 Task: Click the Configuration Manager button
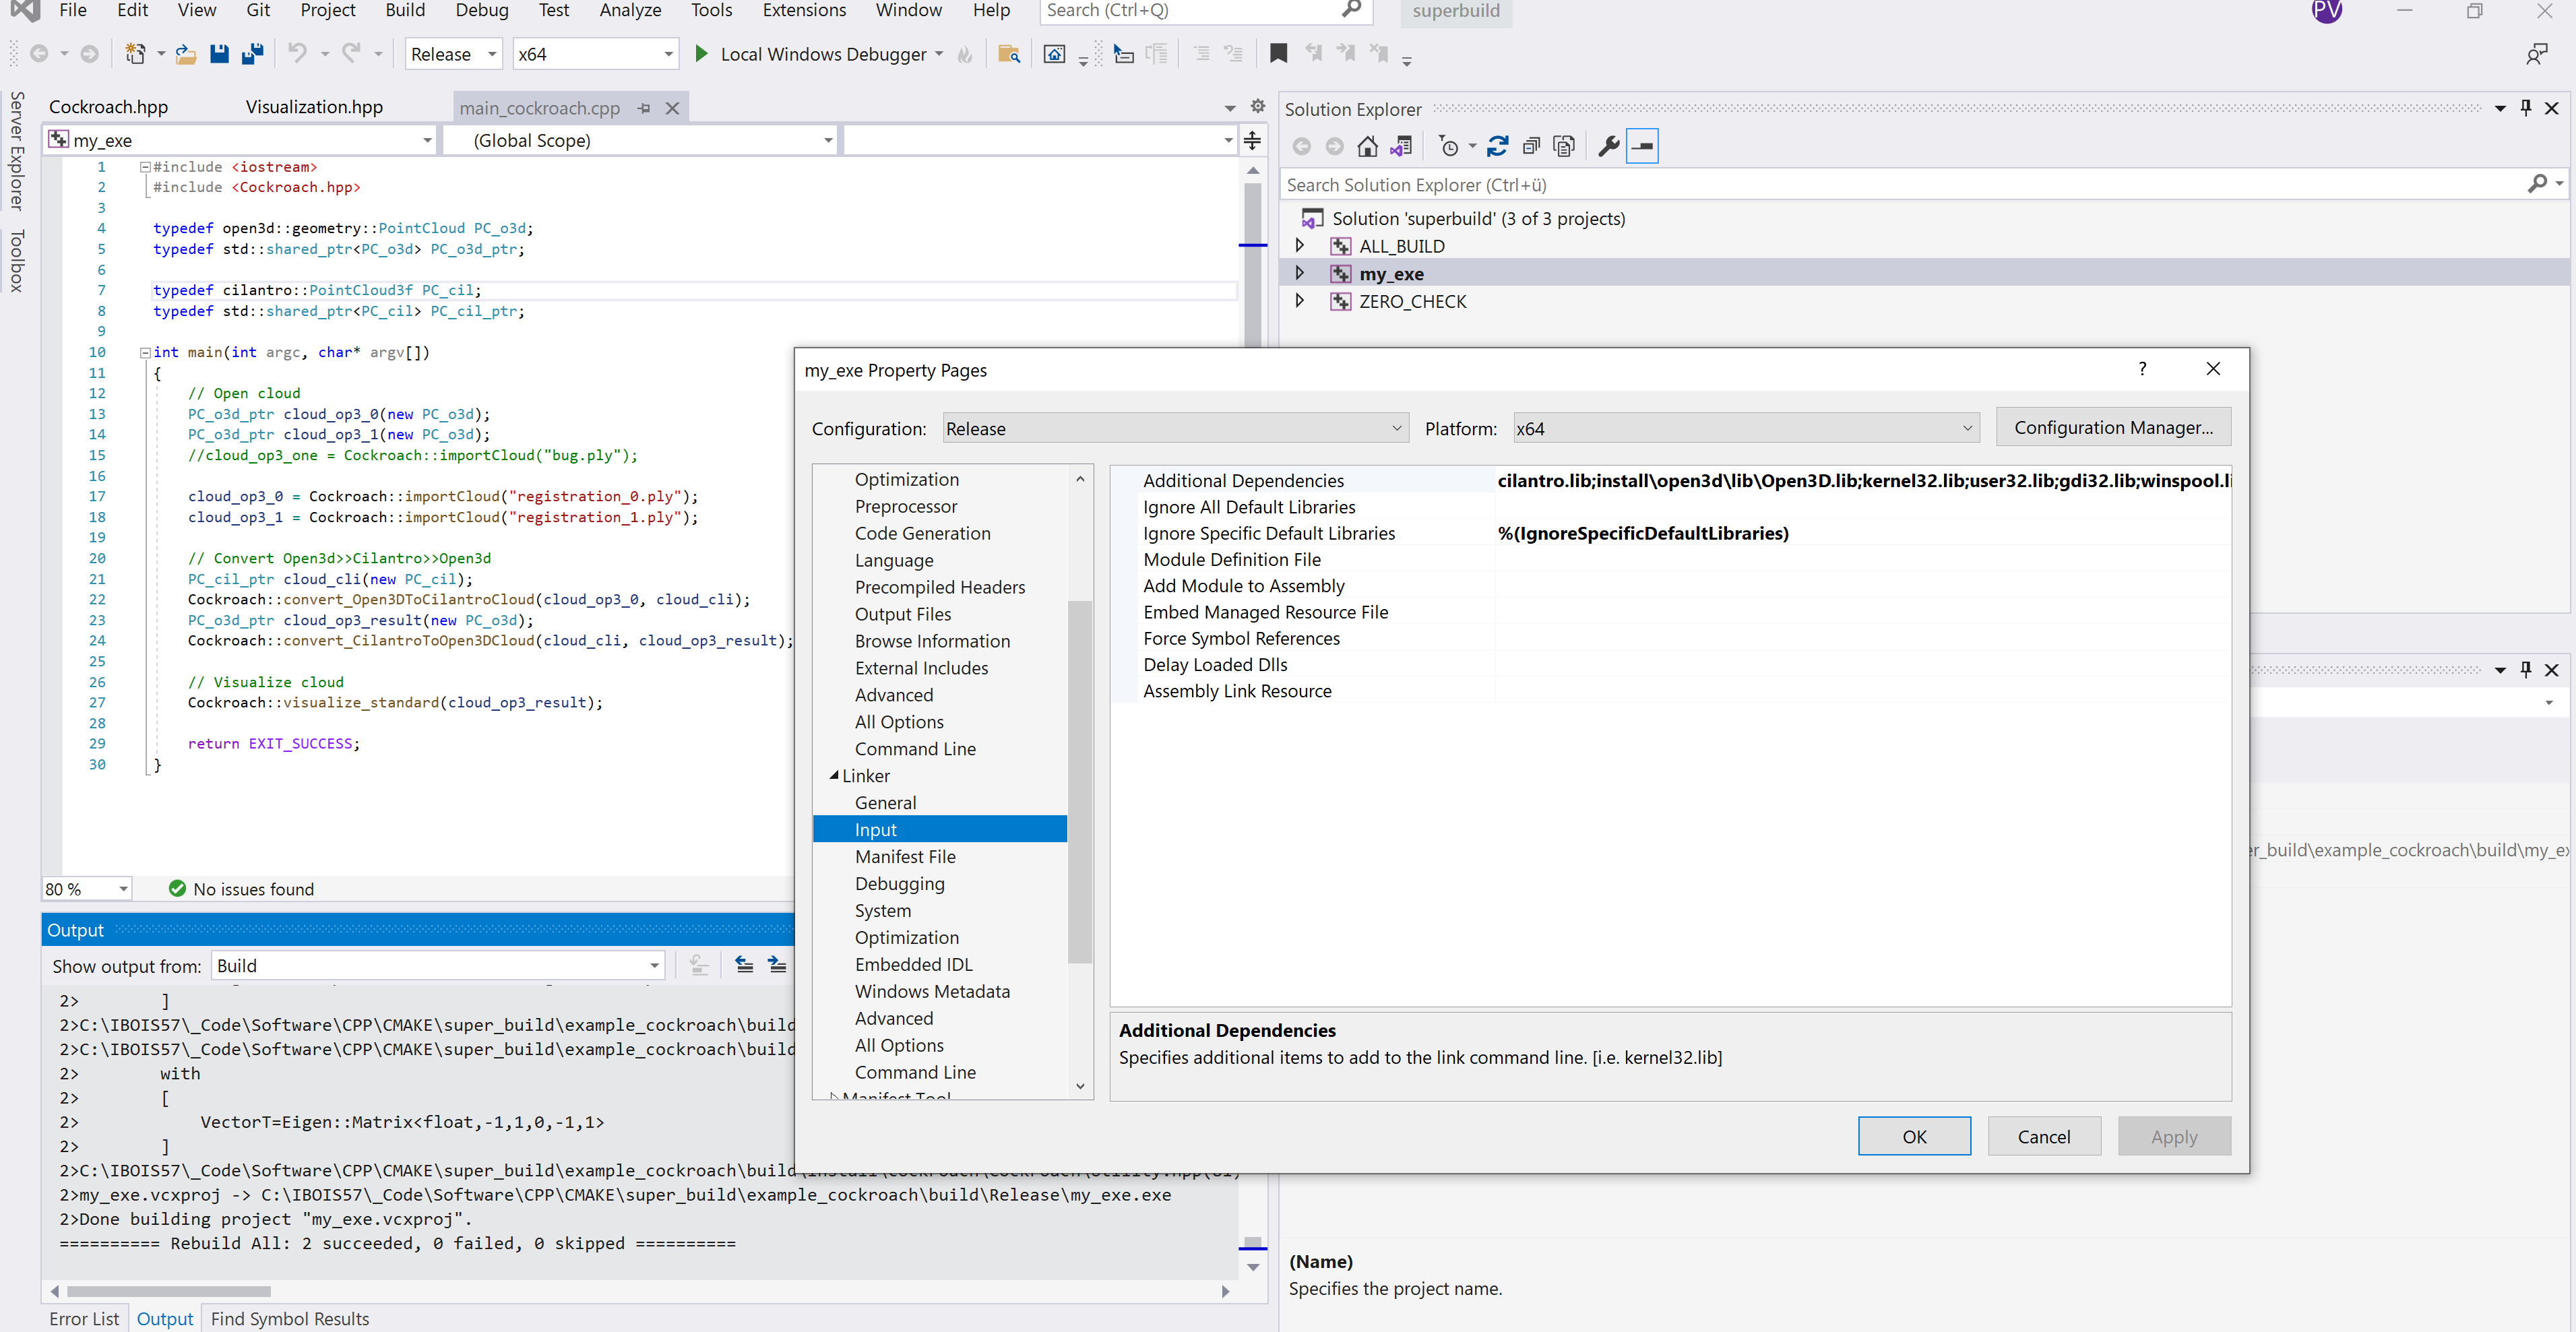(x=2113, y=427)
